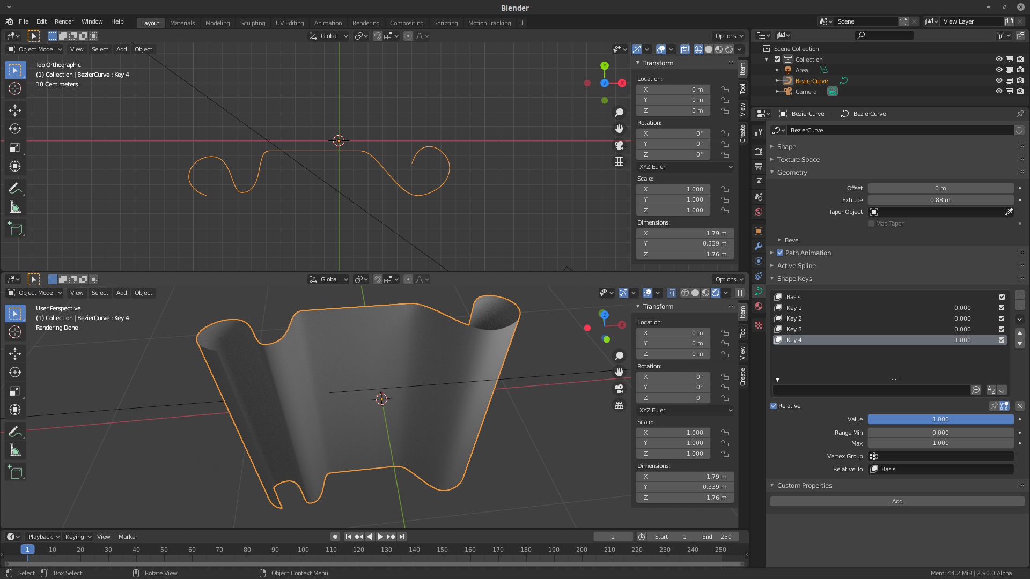Open the Texture properties tab icon
The width and height of the screenshot is (1030, 579).
coord(759,325)
